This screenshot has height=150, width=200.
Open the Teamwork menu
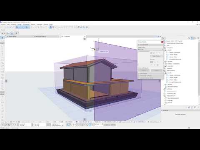[39, 24]
